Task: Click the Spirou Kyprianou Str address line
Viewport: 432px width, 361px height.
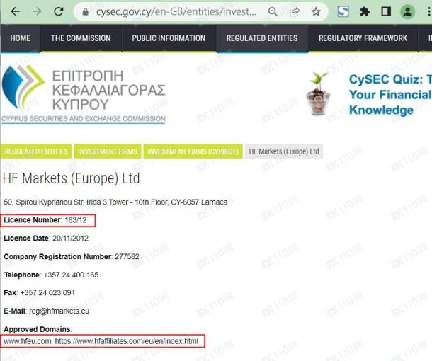Action: (115, 202)
